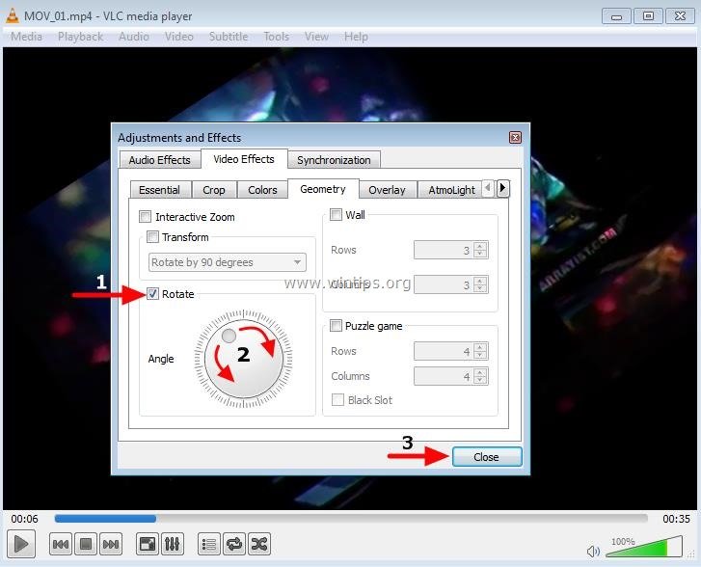Click the elapsed time 00:06 label
Image resolution: width=701 pixels, height=567 pixels.
(x=25, y=519)
